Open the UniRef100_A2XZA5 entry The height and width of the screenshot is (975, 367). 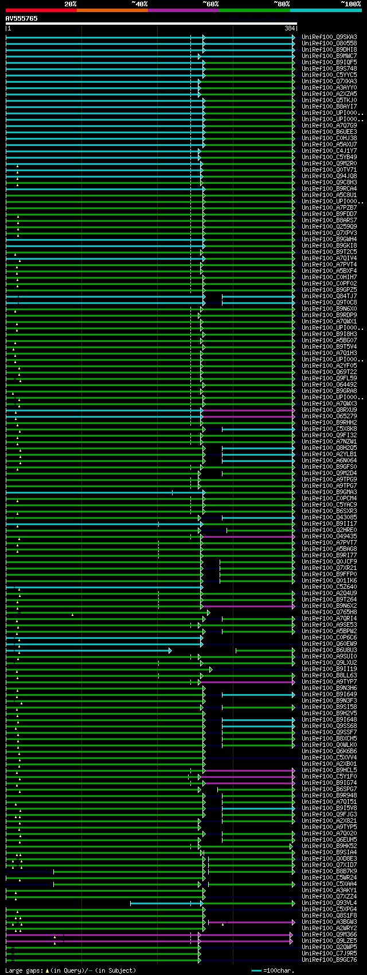[329, 94]
